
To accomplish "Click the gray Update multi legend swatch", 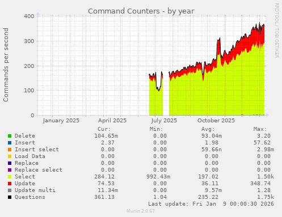I will click(10, 190).
